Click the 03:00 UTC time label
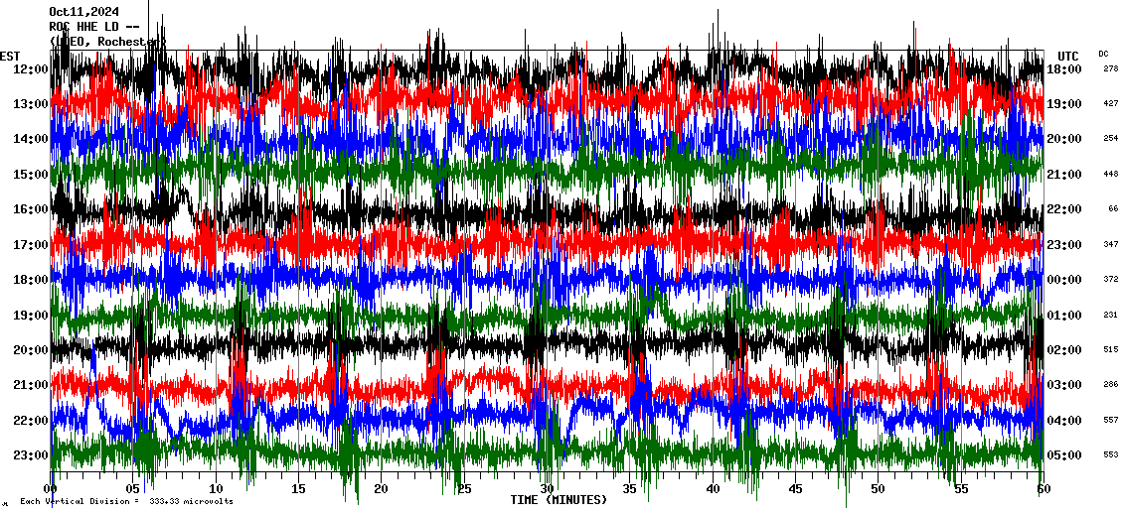 1064,385
